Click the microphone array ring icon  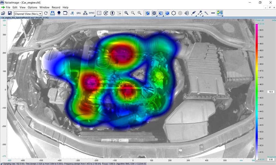pos(173,13)
